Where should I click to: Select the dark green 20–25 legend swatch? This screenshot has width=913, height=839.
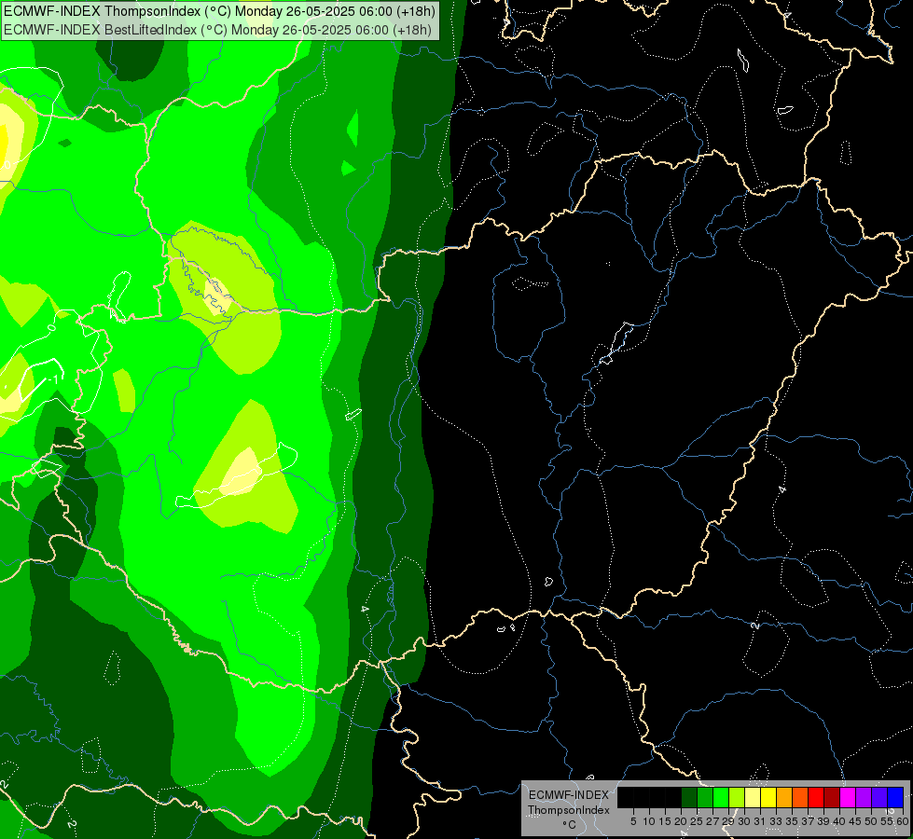[x=689, y=797]
